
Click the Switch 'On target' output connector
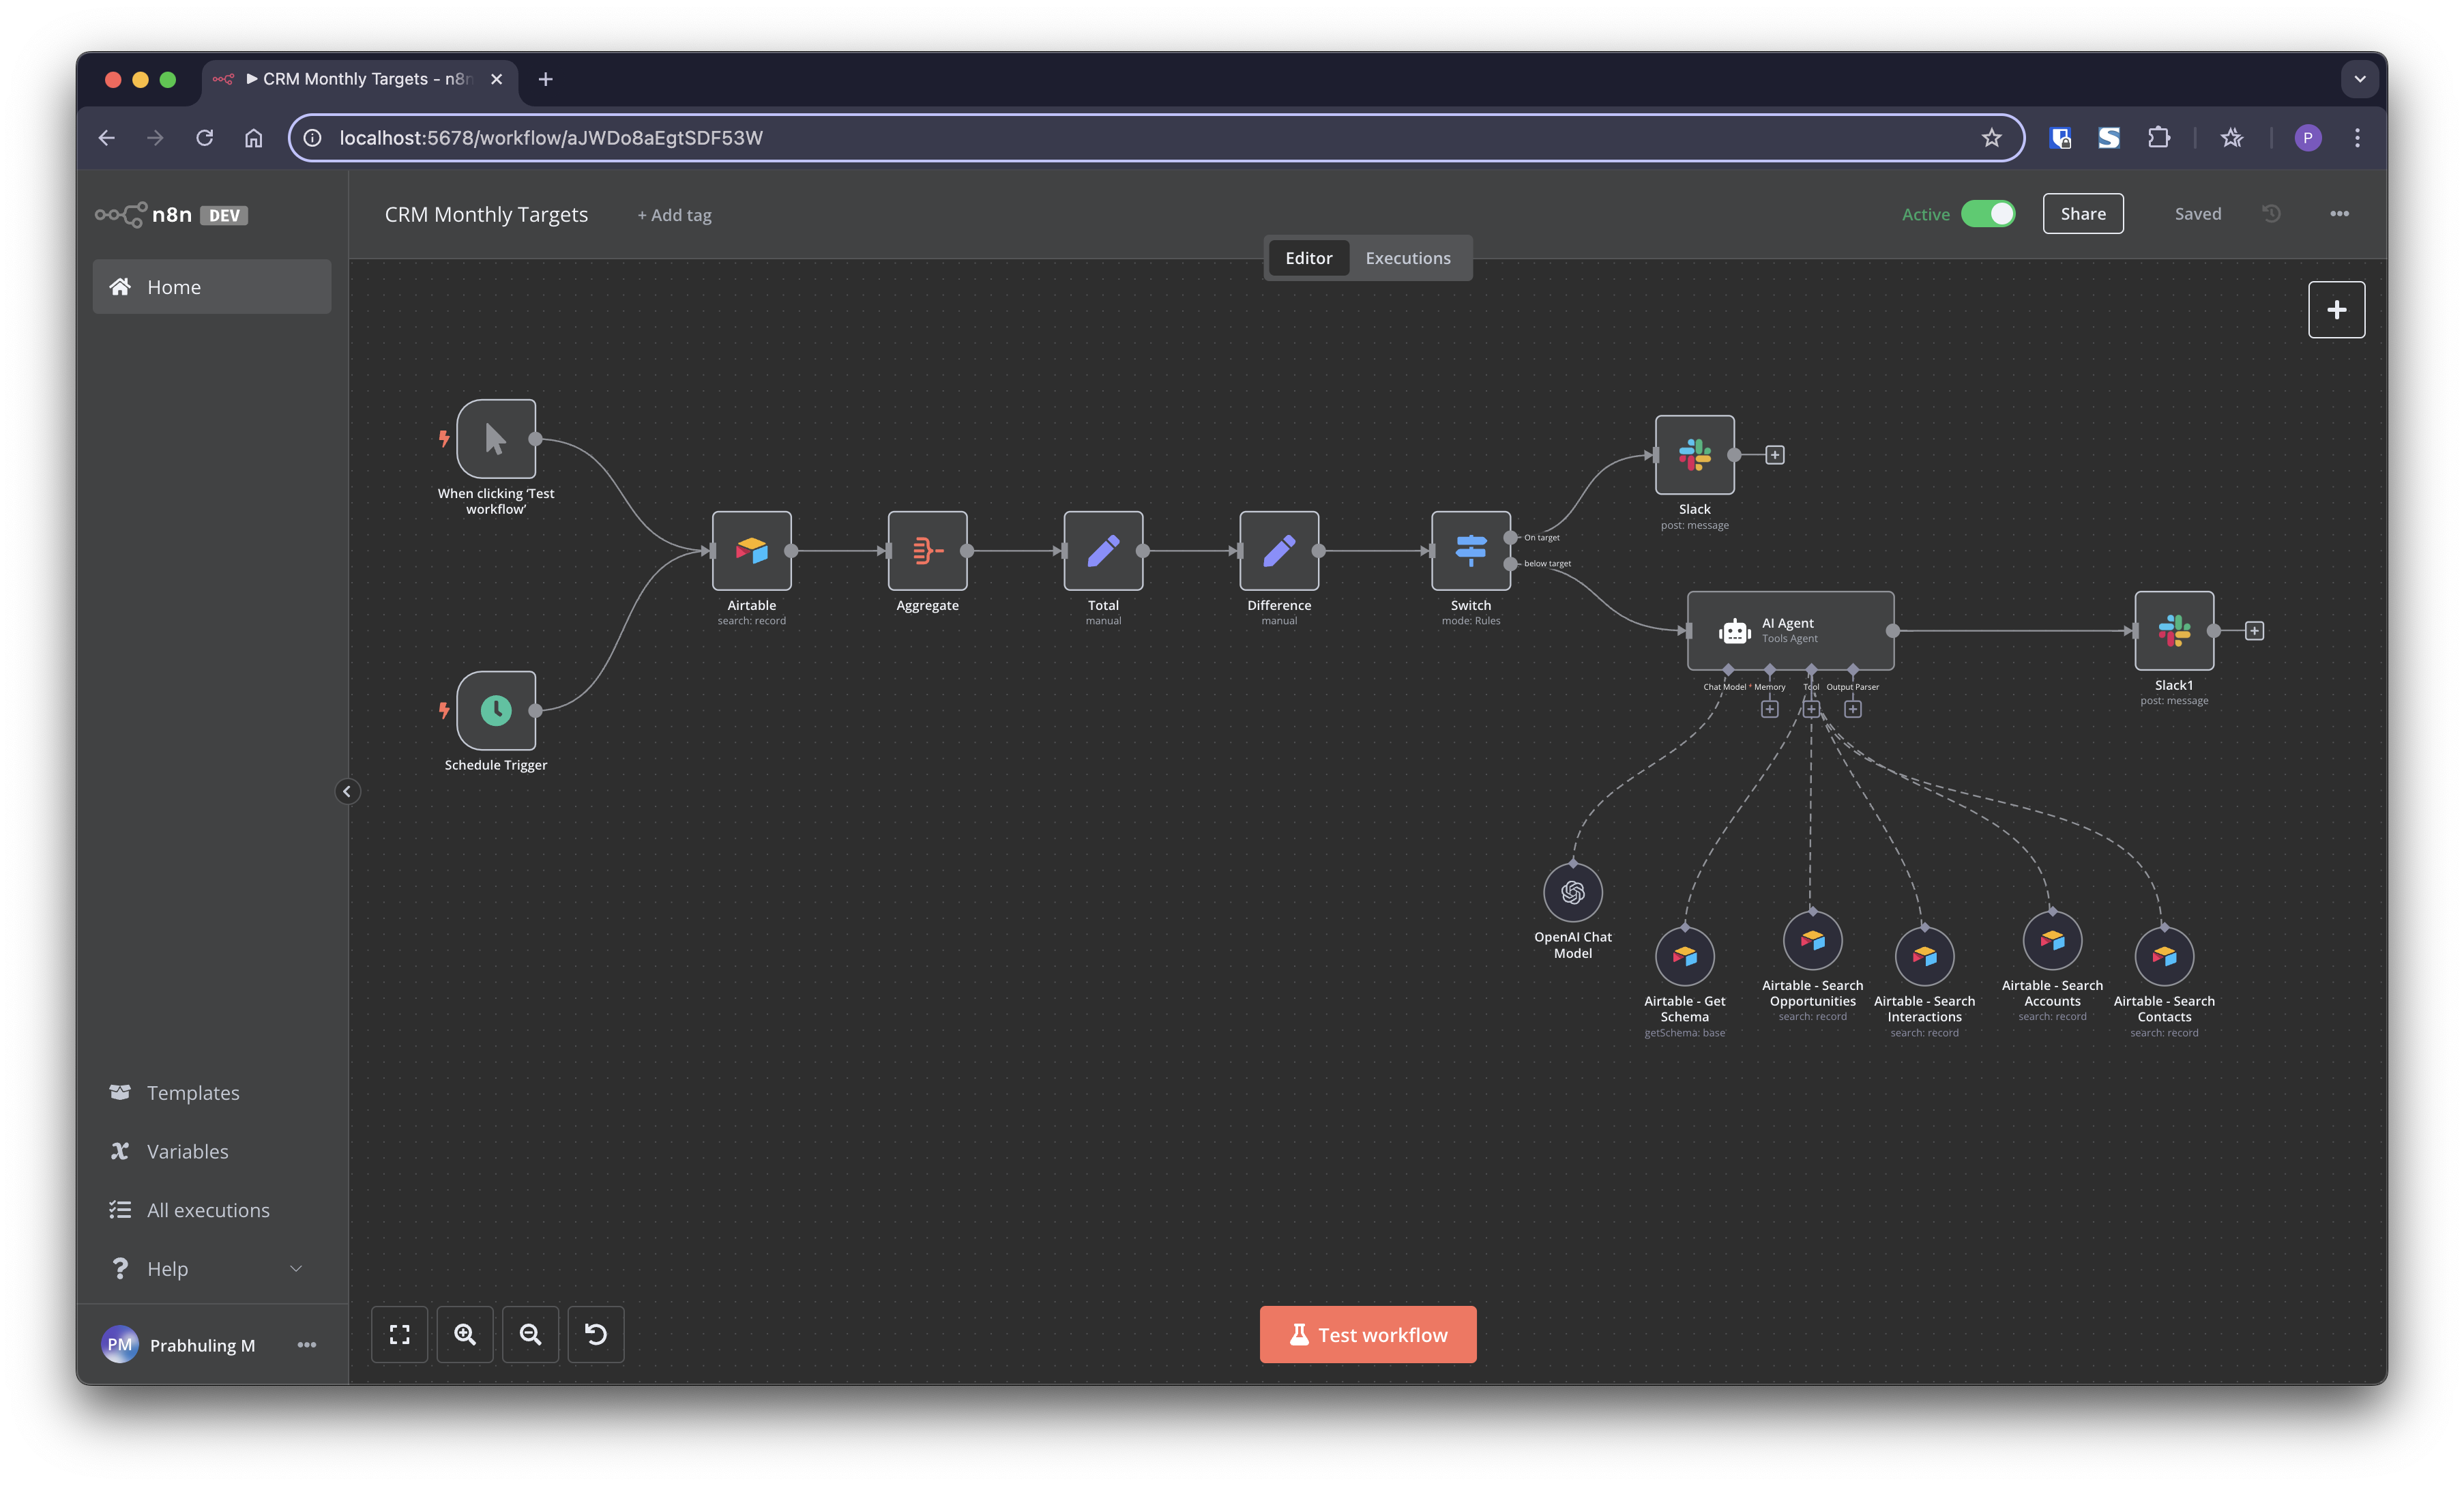pos(1510,537)
